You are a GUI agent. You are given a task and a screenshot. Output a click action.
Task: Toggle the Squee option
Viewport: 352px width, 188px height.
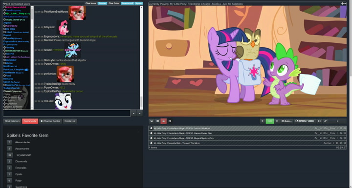(x=138, y=3)
